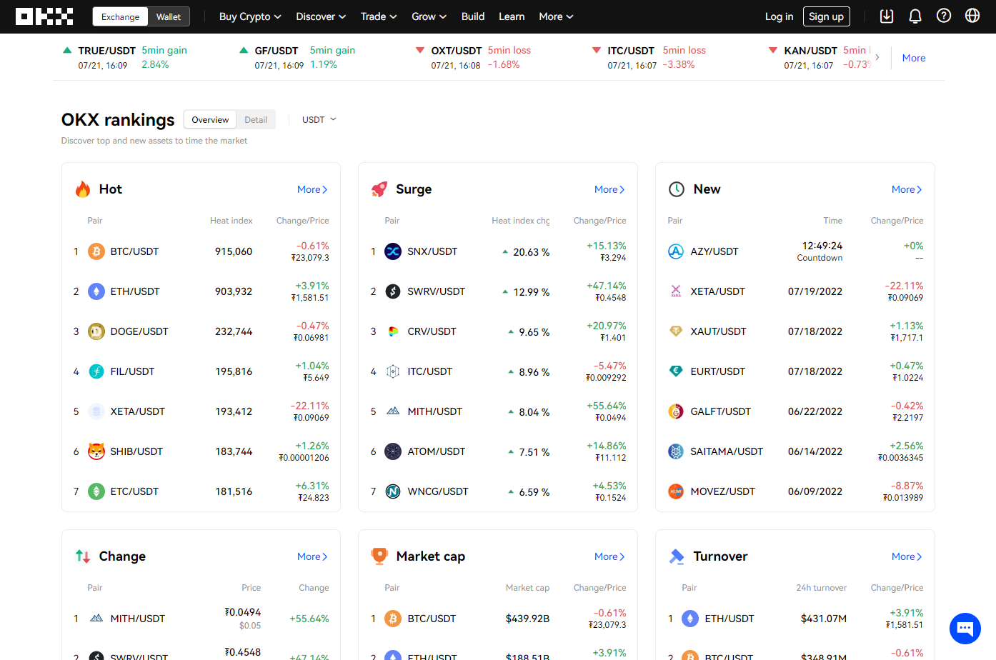Screen dimensions: 996x660
Task: Click the ticker next arrow
Action: click(877, 57)
